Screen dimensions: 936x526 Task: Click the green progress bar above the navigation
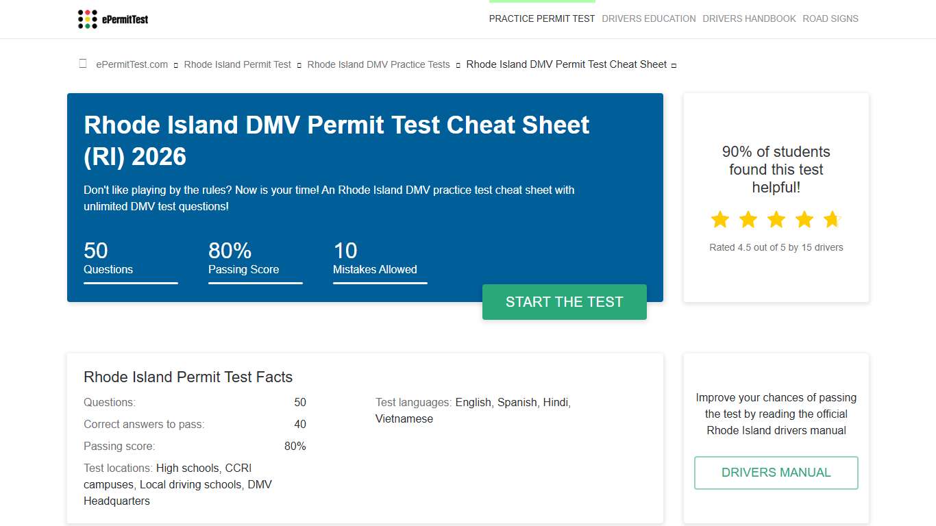click(x=542, y=2)
